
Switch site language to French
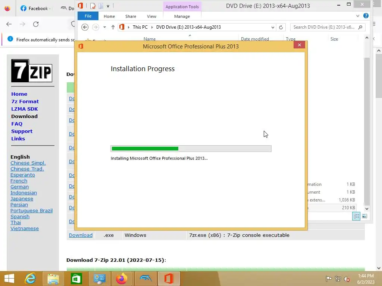(19, 181)
